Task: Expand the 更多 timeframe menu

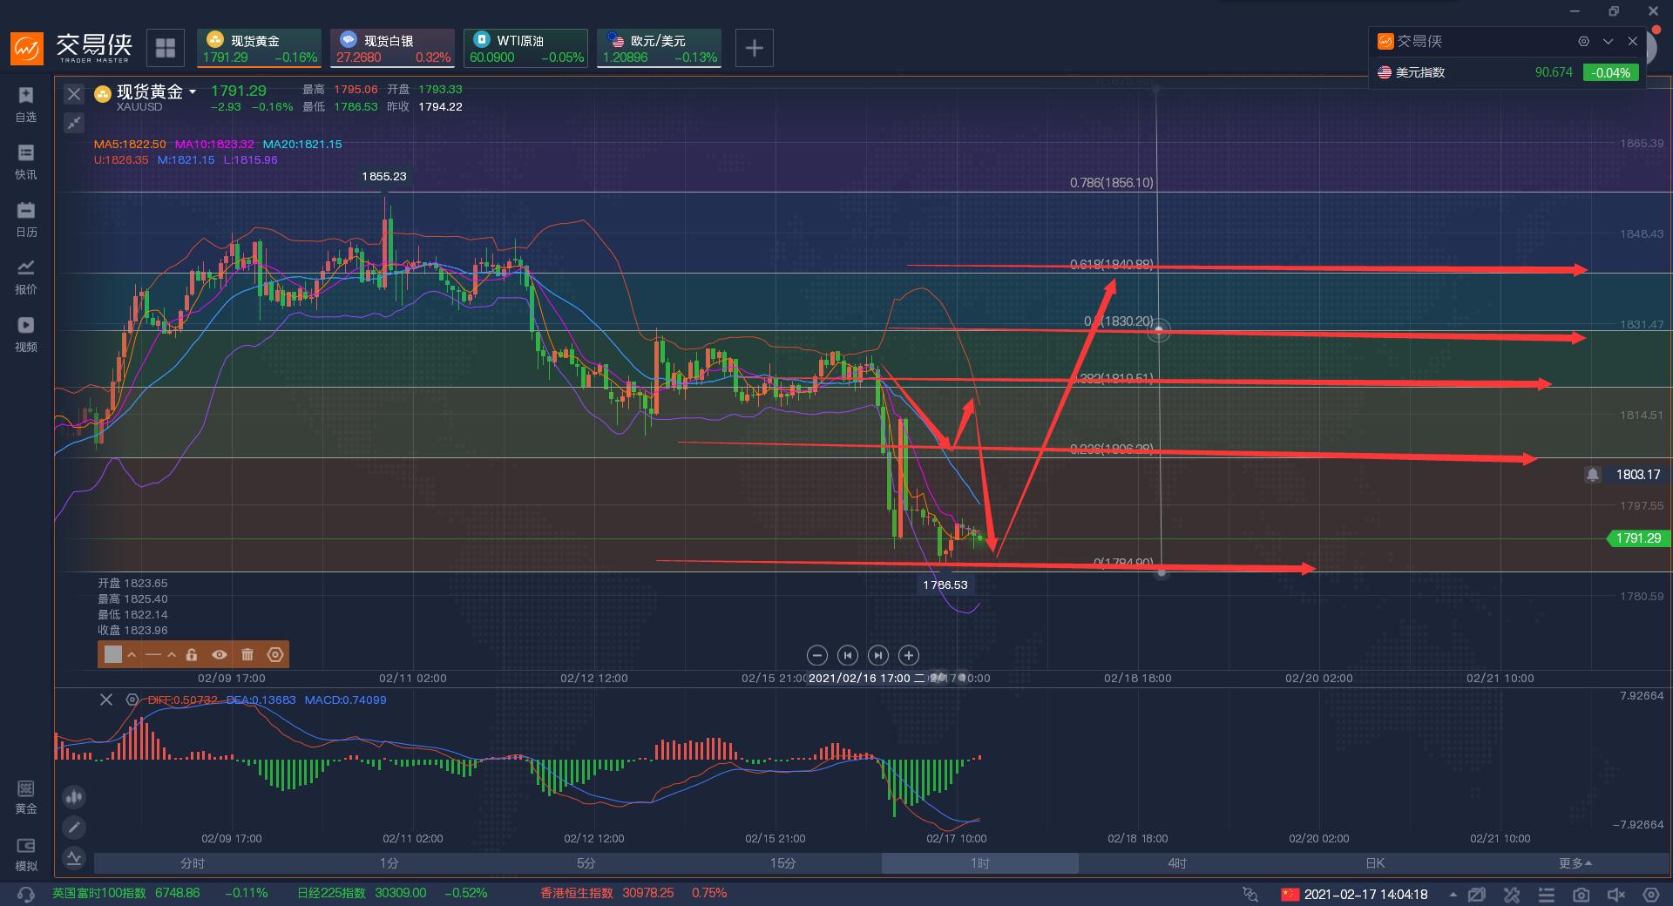Action: [x=1575, y=863]
